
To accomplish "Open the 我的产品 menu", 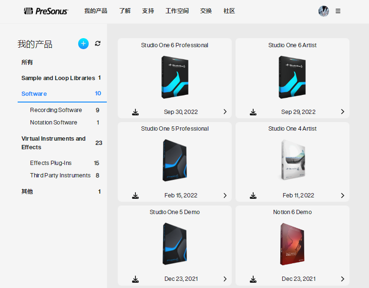I will pyautogui.click(x=96, y=11).
